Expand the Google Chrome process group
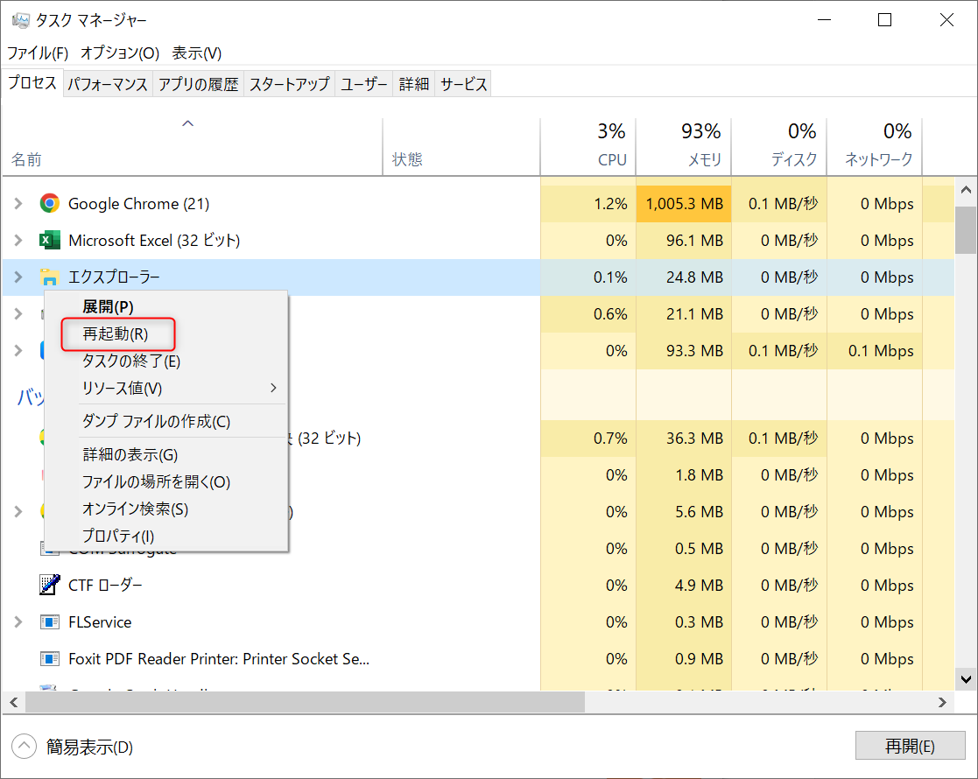Screen dimensions: 978x779 18,204
